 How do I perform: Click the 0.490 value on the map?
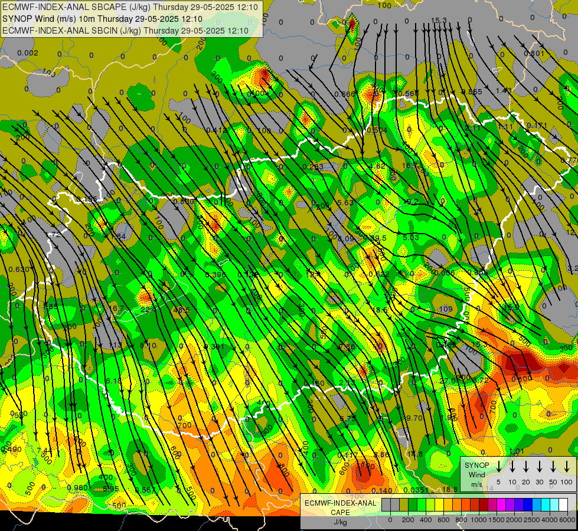pos(11,450)
